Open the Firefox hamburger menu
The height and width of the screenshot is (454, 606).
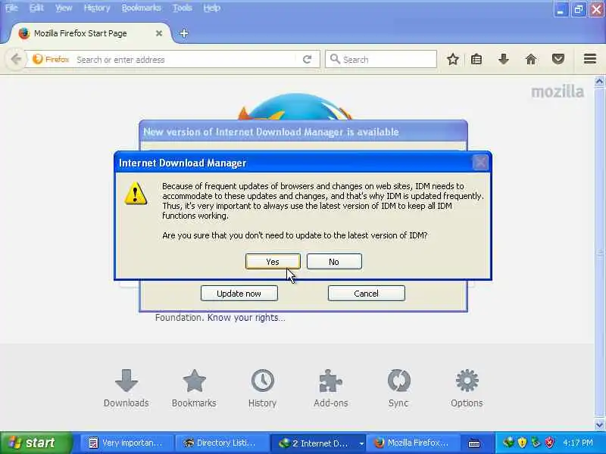[x=590, y=59]
